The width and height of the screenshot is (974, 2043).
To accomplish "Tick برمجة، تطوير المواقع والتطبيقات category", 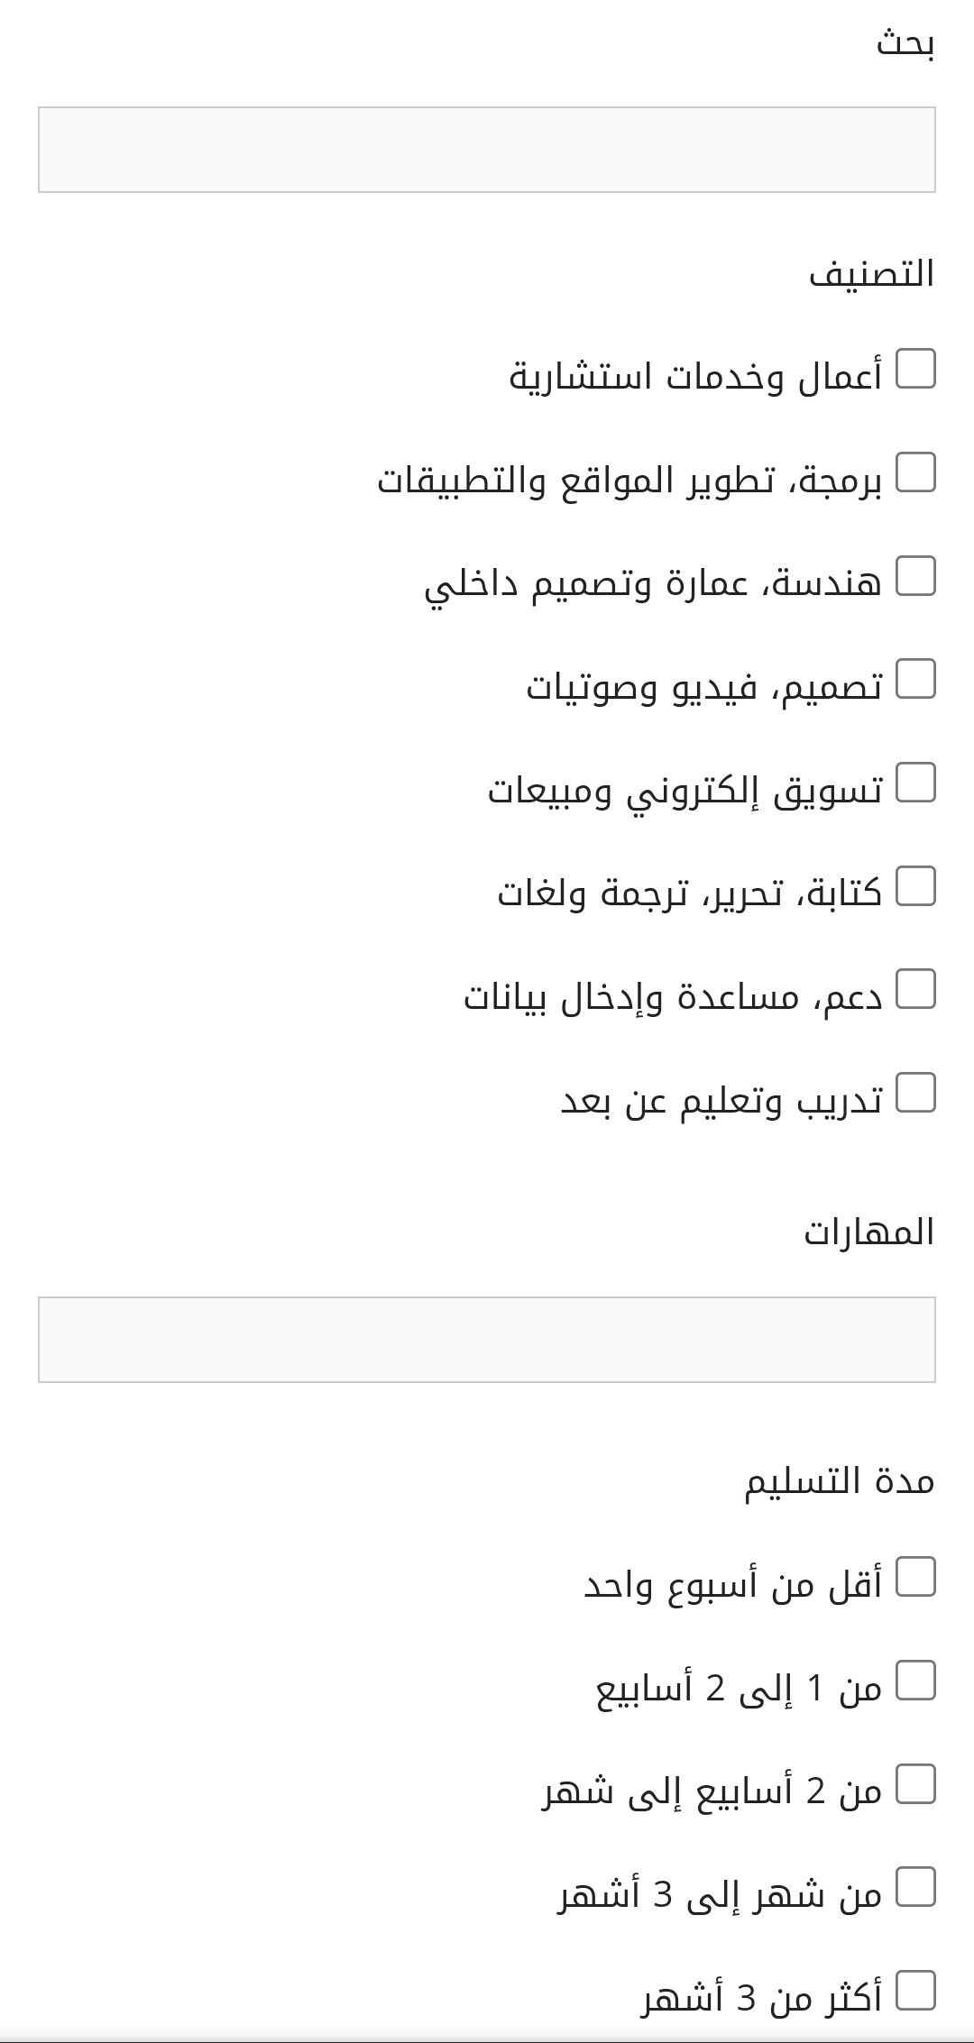I will point(915,472).
